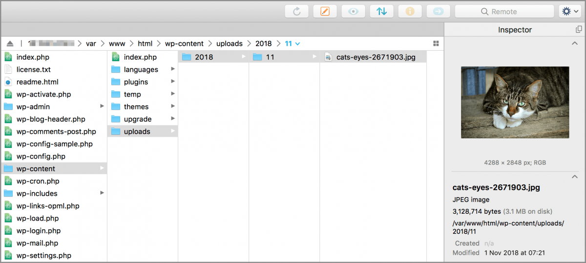The width and height of the screenshot is (586, 263).
Task: Click the eject icon in path bar
Action: (x=10, y=43)
